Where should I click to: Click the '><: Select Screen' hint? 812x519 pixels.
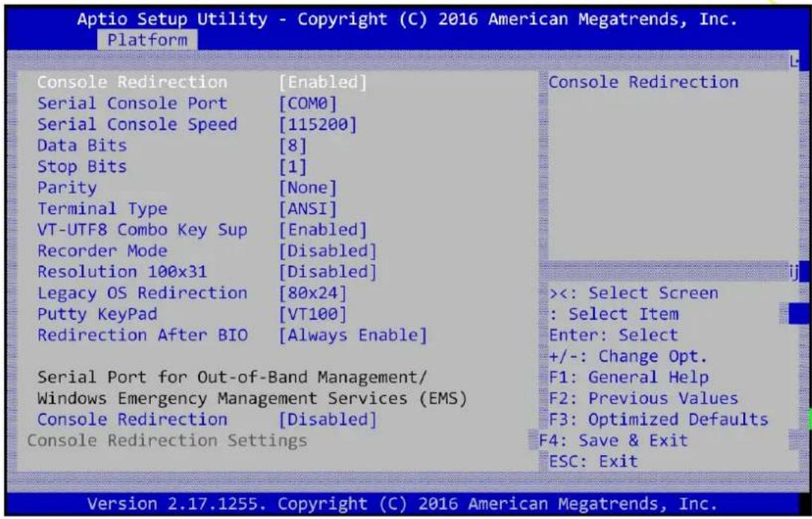point(634,293)
